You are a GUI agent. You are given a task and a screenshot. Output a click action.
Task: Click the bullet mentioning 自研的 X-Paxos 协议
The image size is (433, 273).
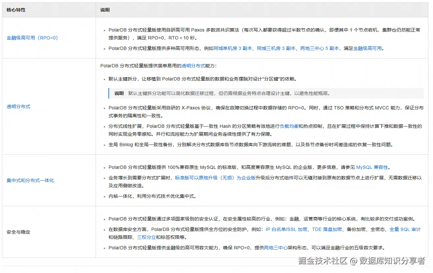[x=266, y=112]
